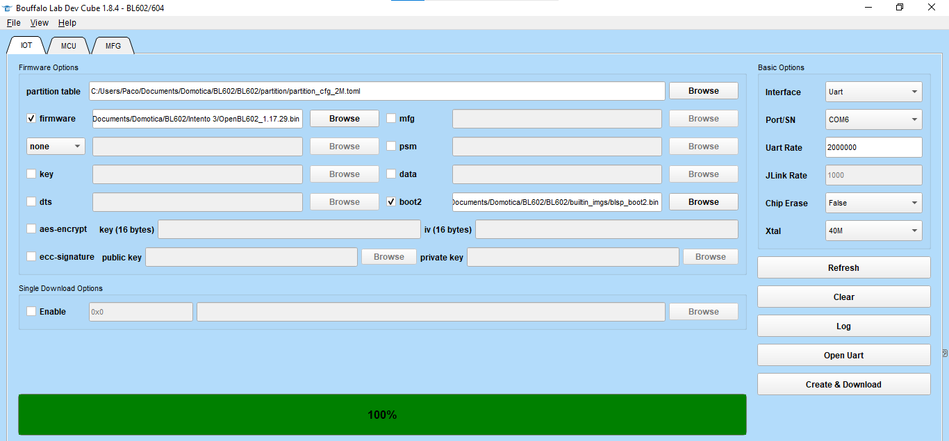
Task: Click the 'Single Download Options' label
Action: pyautogui.click(x=60, y=288)
